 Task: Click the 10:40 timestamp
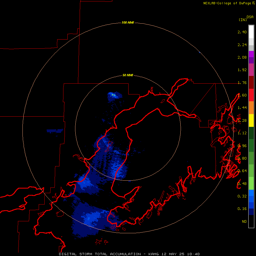pyautogui.click(x=193, y=254)
